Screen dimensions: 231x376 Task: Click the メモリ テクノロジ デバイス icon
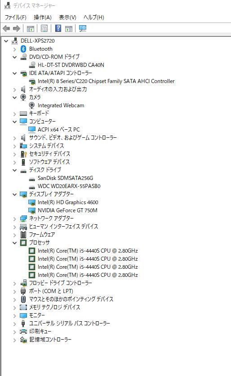(x=23, y=307)
